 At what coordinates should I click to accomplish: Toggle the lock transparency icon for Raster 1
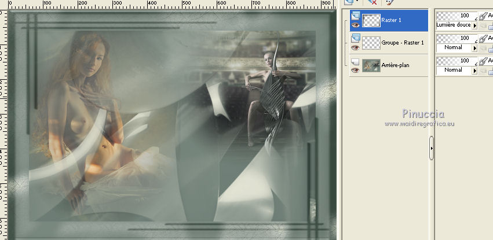(491, 27)
